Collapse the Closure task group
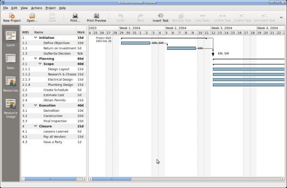Screen dimensions: 287x188 tap(35, 126)
